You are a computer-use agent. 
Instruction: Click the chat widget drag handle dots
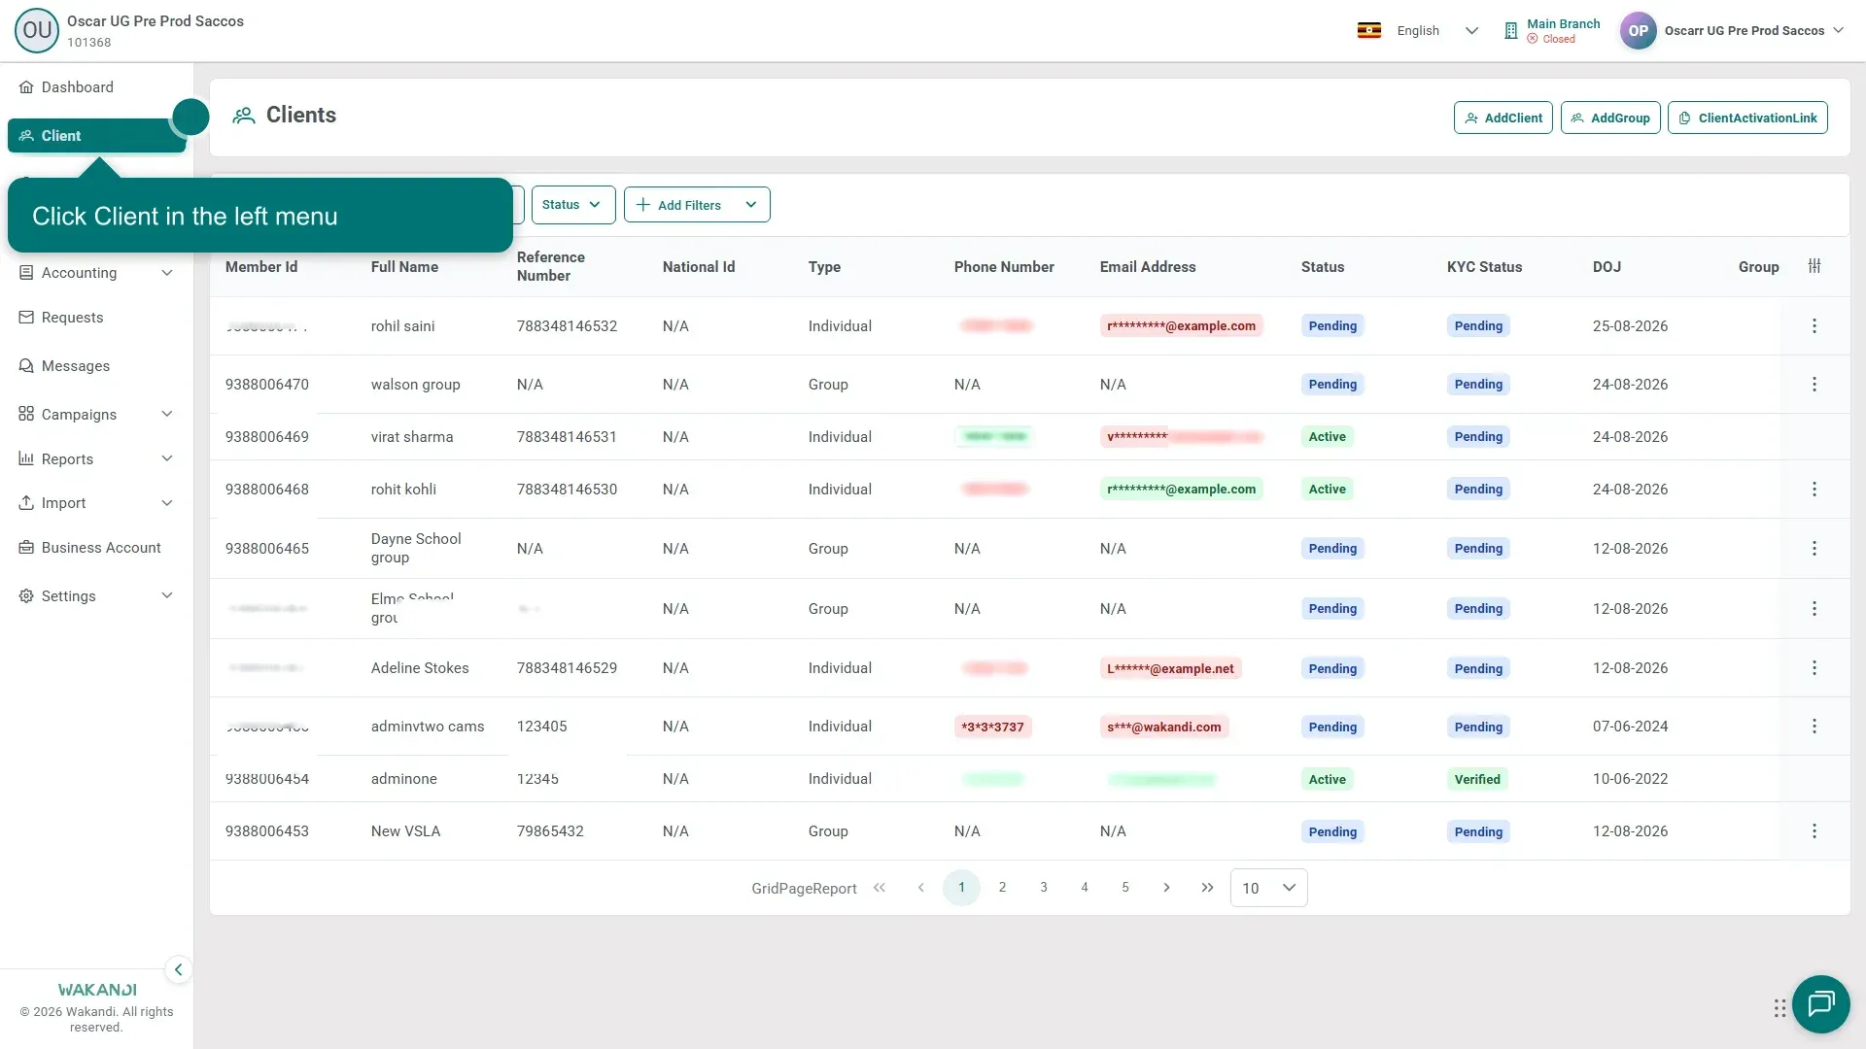click(x=1780, y=1008)
